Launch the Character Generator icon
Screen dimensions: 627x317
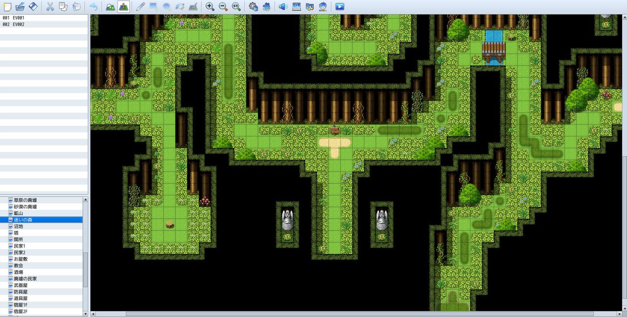(323, 7)
